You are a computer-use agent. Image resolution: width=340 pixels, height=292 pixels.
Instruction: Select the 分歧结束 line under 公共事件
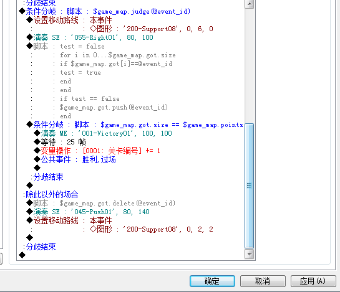(x=47, y=177)
